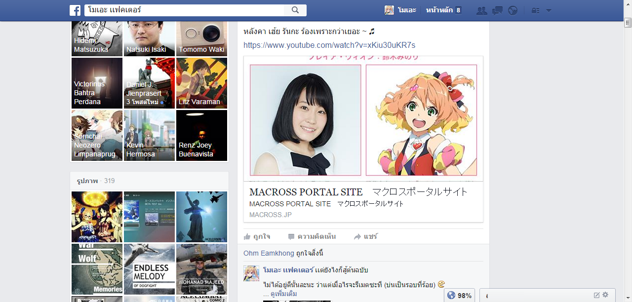Submit search with the magnifier icon
Image resolution: width=632 pixels, height=302 pixels.
(x=295, y=10)
